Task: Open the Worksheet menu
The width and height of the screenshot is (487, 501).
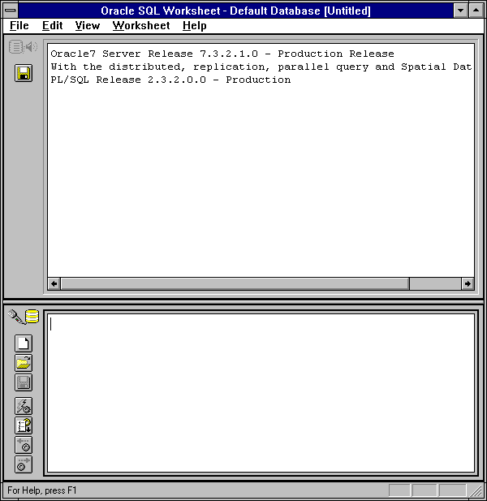Action: coord(141,26)
